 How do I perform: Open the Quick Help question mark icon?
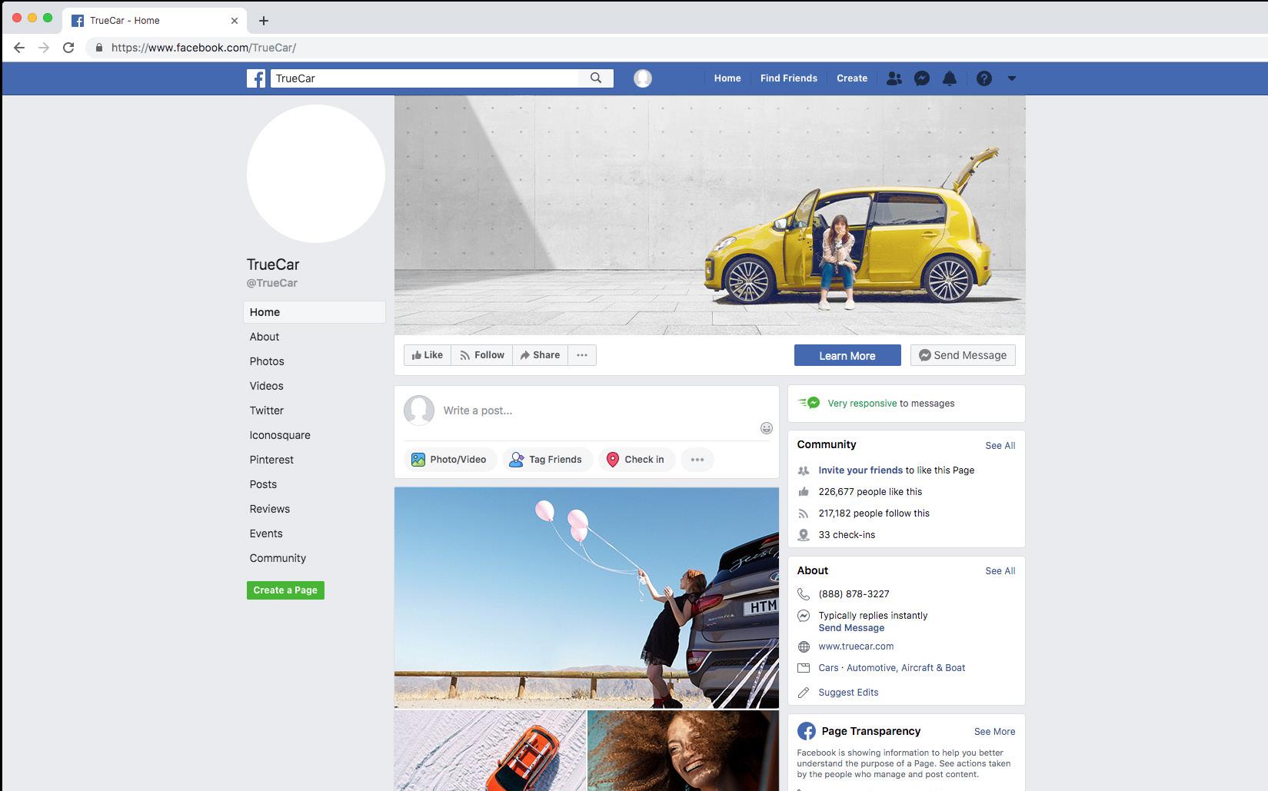click(x=984, y=78)
